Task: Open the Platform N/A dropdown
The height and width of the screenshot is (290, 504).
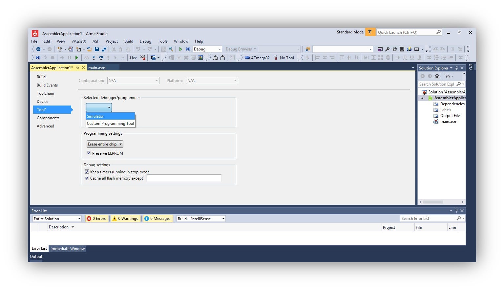Action: tap(212, 81)
